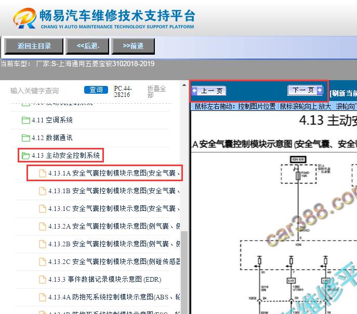This screenshot has height=314, width=357.
Task: Open 4.13.1A 安全气囊控制模块示意图 document
Action: [114, 173]
